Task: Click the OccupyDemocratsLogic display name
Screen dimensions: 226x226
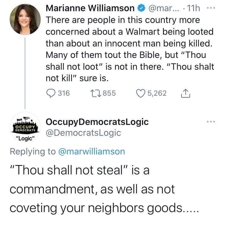Action: [x=97, y=122]
